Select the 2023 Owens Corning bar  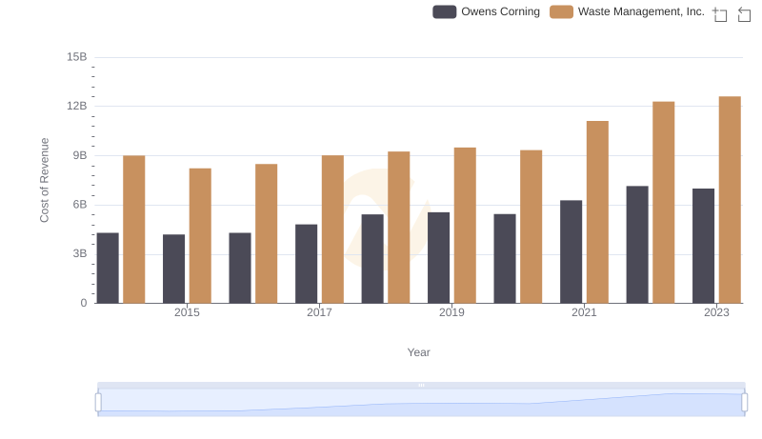[703, 246]
